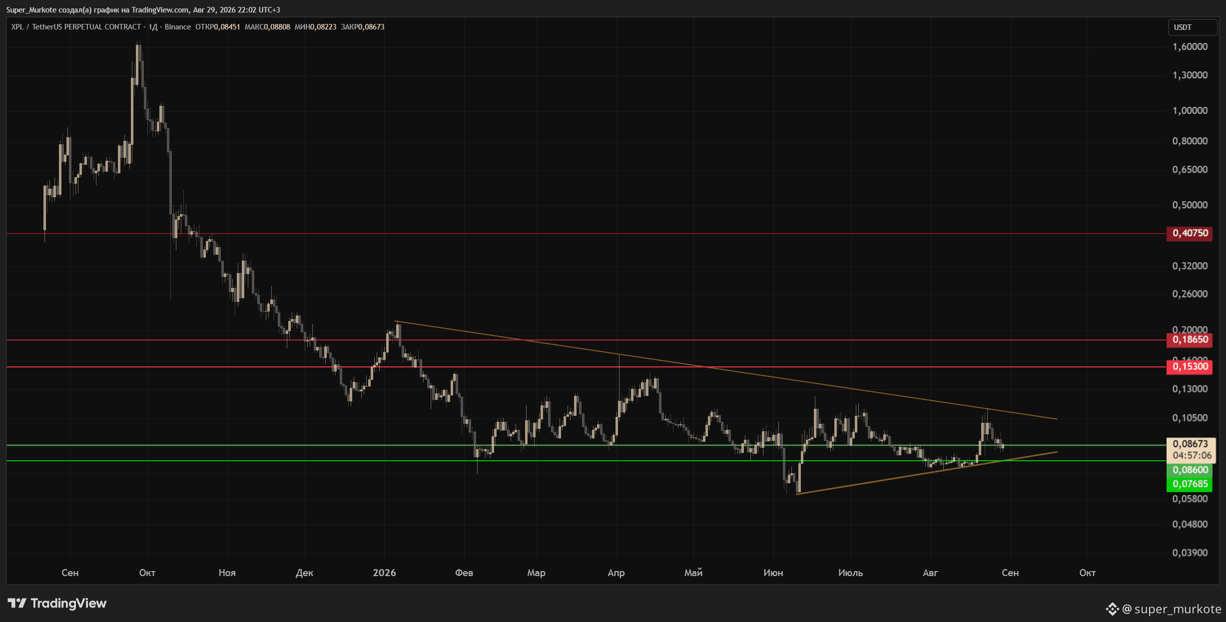Click the Мар label on the time axis
This screenshot has height=622, width=1226.
click(x=537, y=573)
